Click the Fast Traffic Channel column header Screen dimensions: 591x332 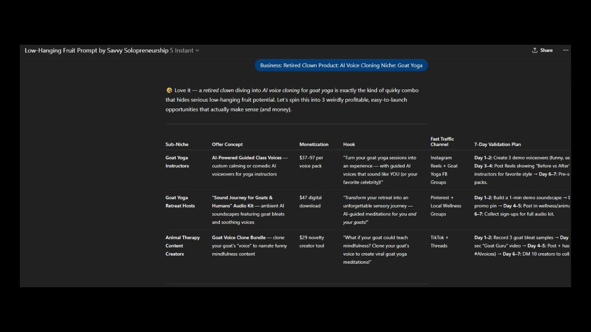click(442, 142)
